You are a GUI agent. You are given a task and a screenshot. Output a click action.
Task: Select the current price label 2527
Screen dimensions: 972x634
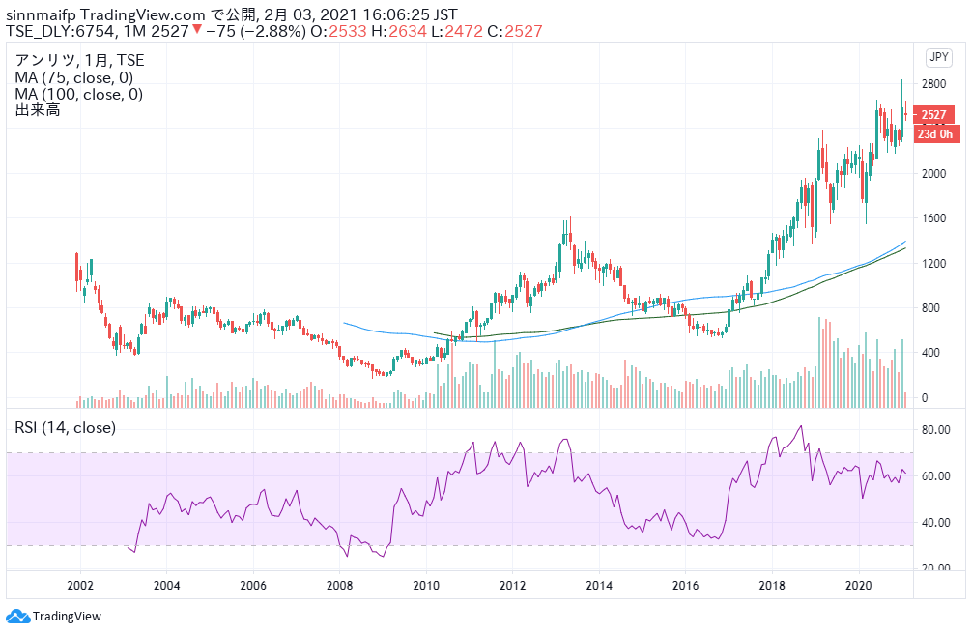[933, 115]
